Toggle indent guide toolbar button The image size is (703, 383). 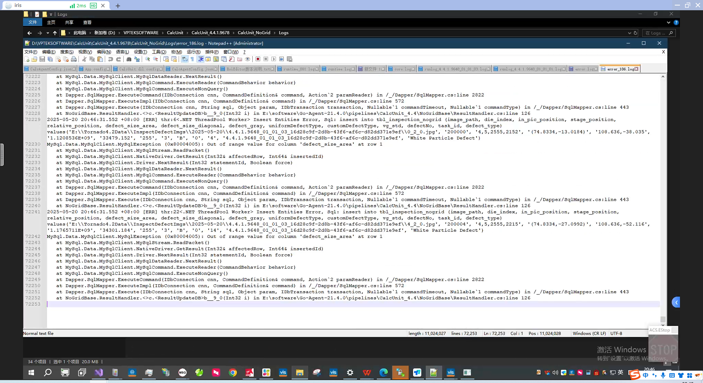coord(200,59)
